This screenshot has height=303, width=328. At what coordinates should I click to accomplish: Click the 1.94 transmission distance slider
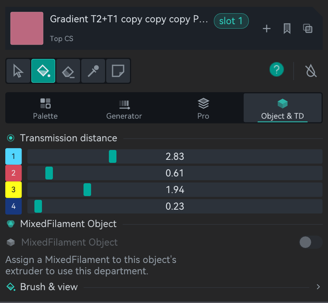175,190
